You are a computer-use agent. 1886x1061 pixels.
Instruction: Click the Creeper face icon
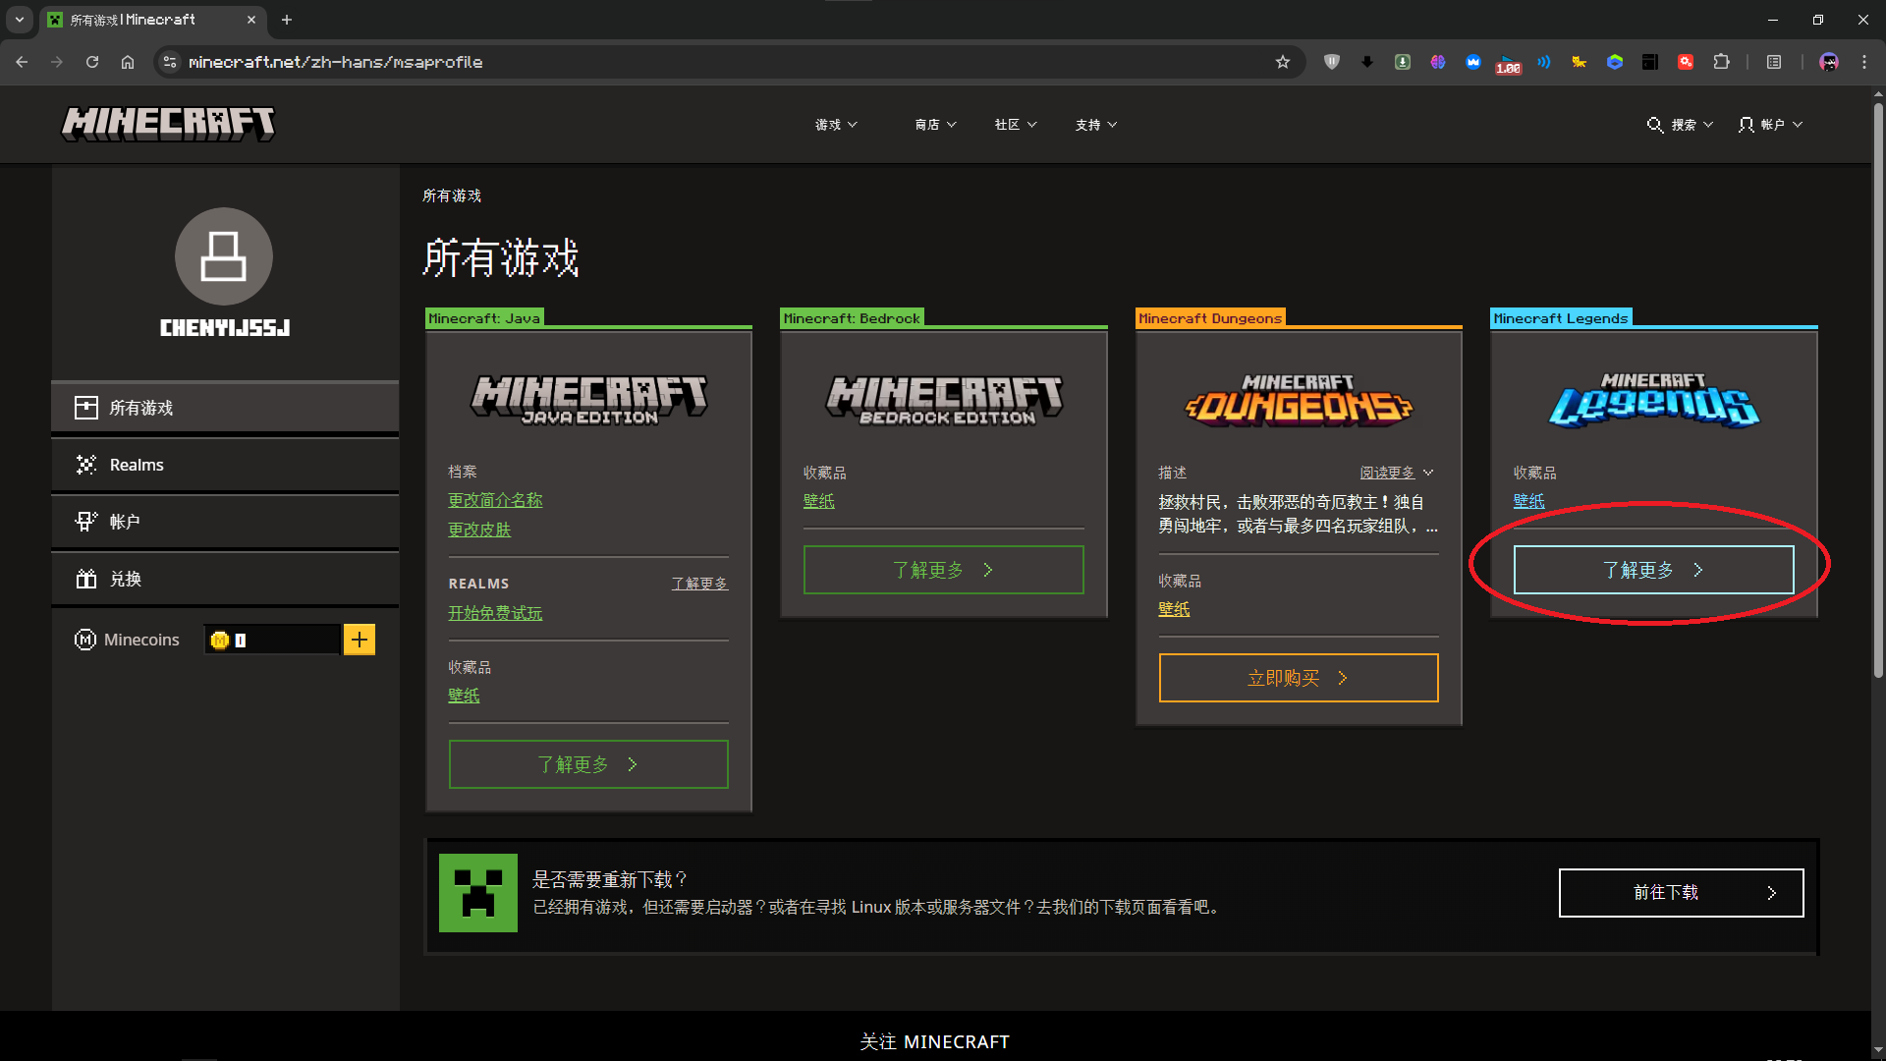pos(478,893)
